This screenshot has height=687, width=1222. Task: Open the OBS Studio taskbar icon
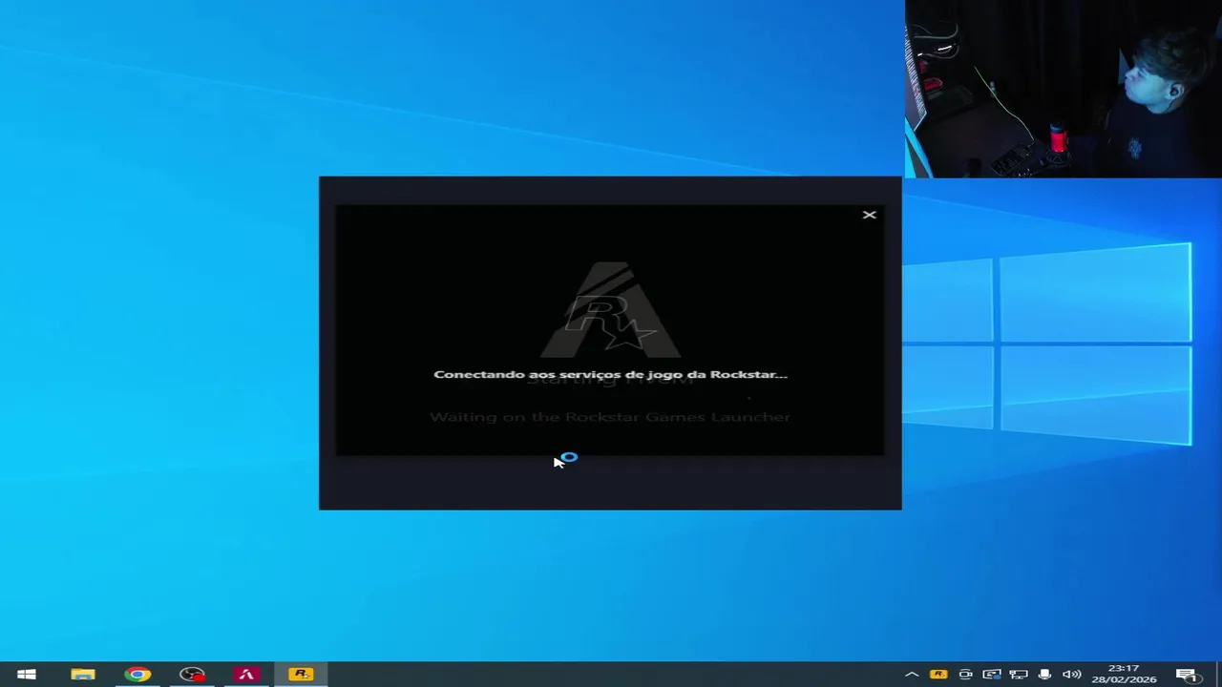coord(192,675)
